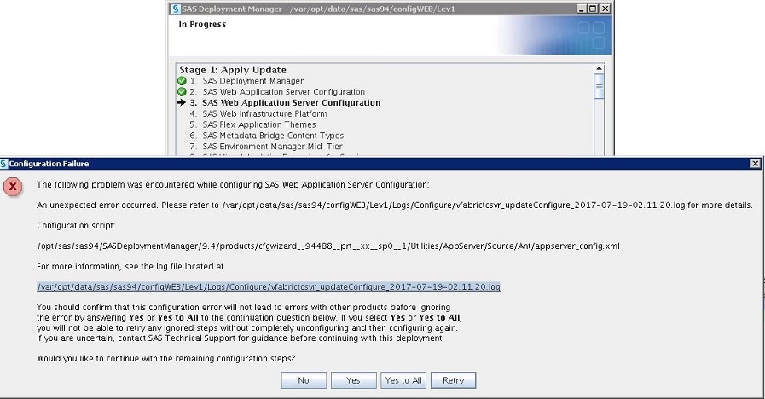Select the Yes to All button
This screenshot has width=765, height=399.
(x=403, y=380)
